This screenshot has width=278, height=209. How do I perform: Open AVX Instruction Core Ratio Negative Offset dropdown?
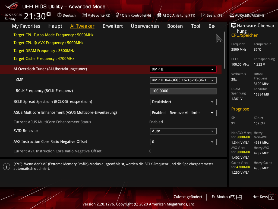183,142
